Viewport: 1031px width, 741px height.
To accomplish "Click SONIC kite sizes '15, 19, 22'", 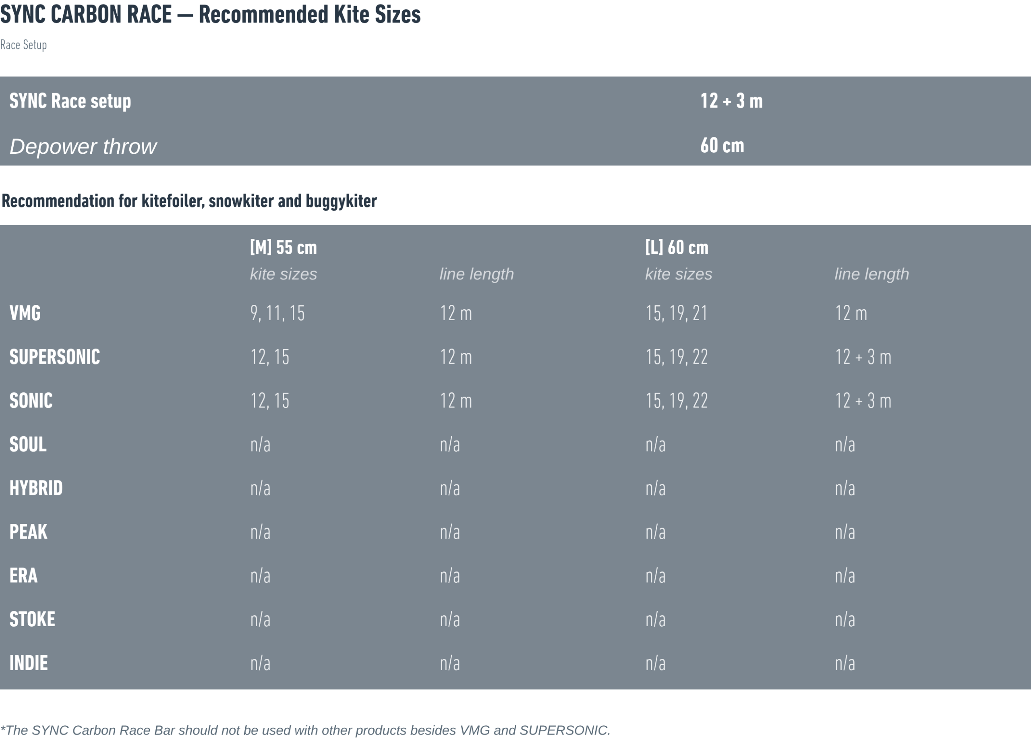I will pyautogui.click(x=677, y=401).
